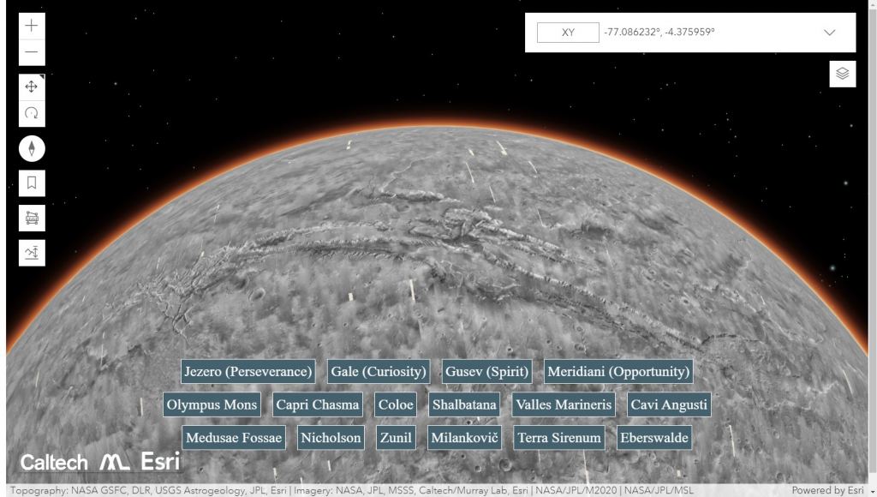Go to Jezero (Perseverance) site
877x497 pixels.
click(x=248, y=371)
